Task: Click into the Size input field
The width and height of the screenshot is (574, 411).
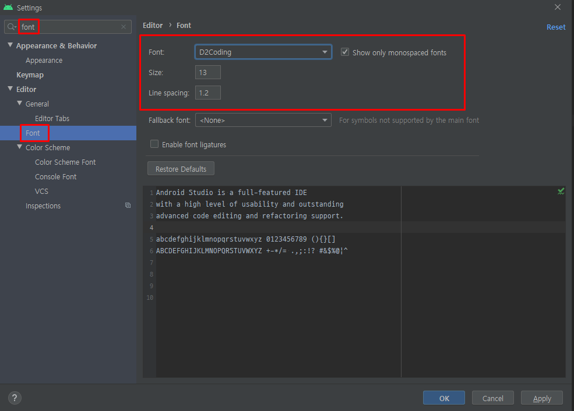Action: point(208,72)
